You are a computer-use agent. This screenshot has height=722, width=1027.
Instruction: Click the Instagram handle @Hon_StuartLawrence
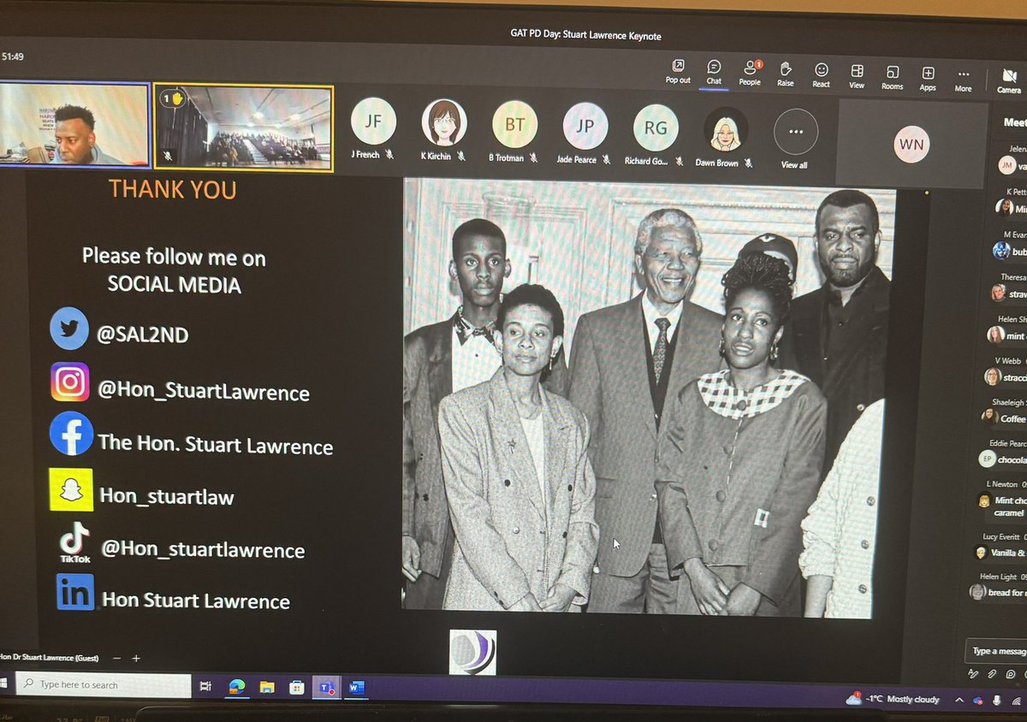204,392
